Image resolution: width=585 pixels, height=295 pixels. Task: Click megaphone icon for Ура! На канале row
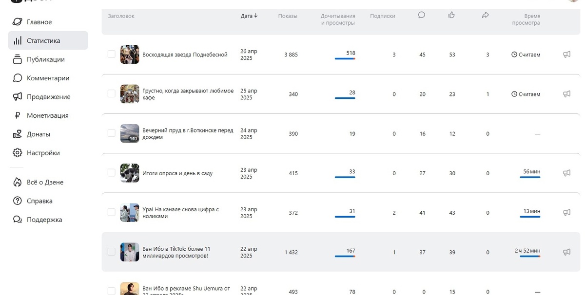coord(566,212)
